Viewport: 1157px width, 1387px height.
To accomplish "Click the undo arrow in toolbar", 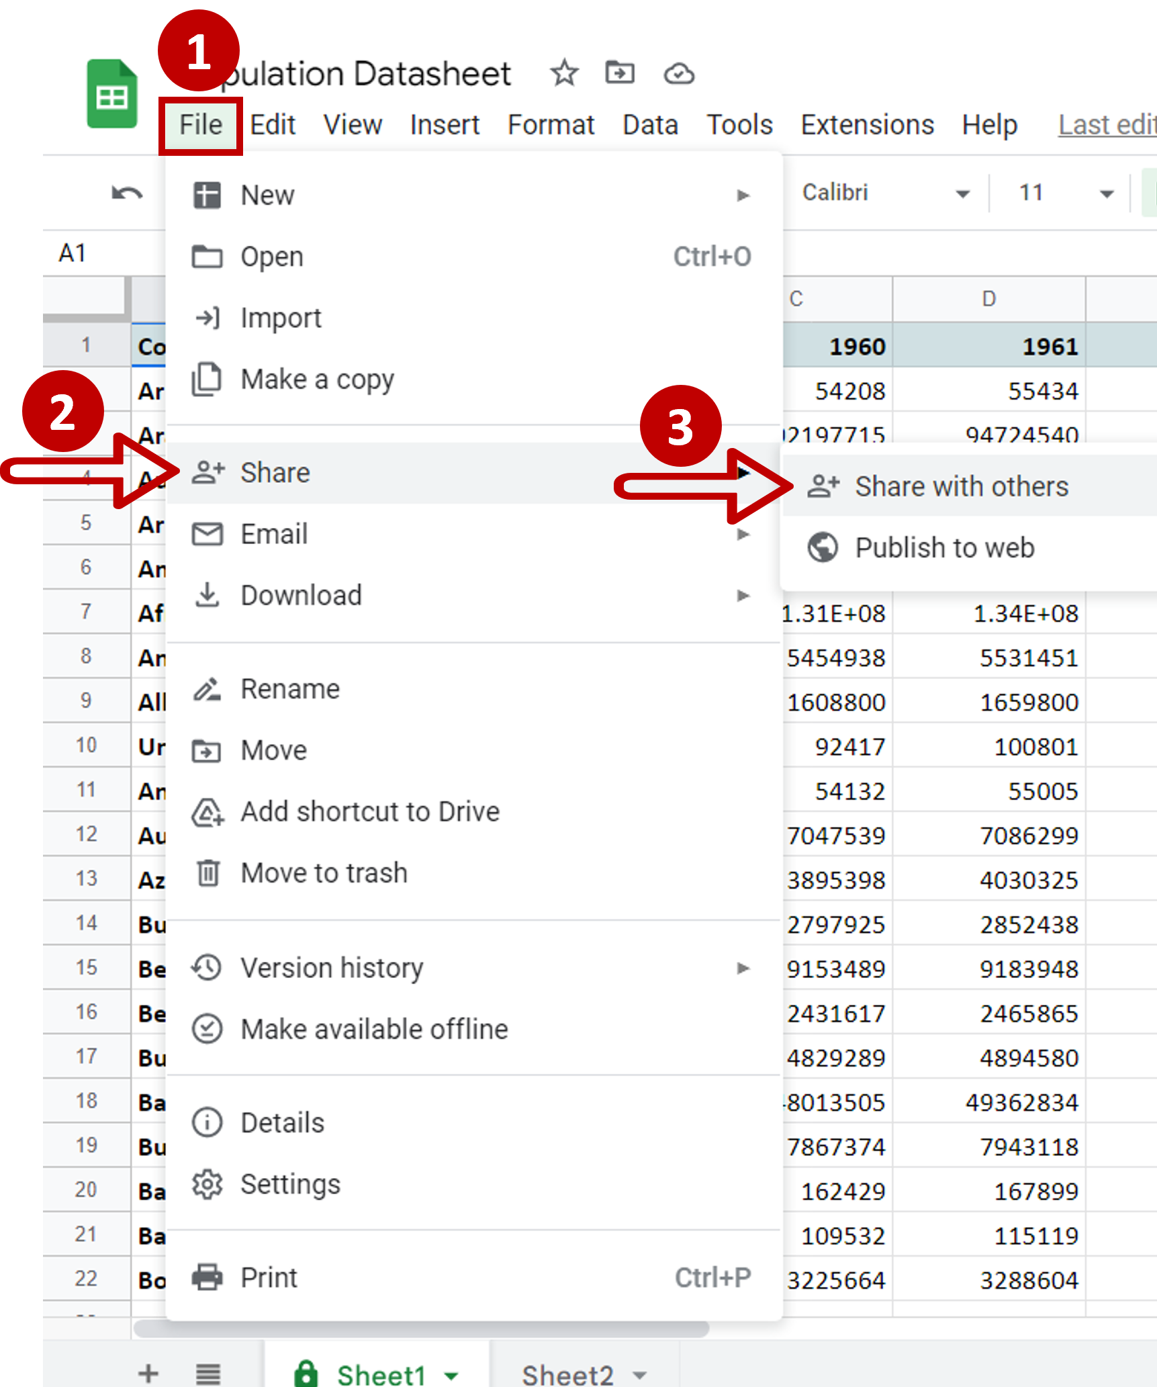I will [x=127, y=193].
